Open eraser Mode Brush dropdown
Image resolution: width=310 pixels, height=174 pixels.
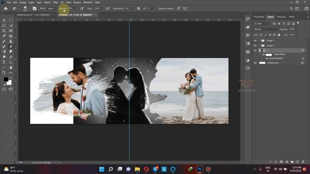click(52, 9)
